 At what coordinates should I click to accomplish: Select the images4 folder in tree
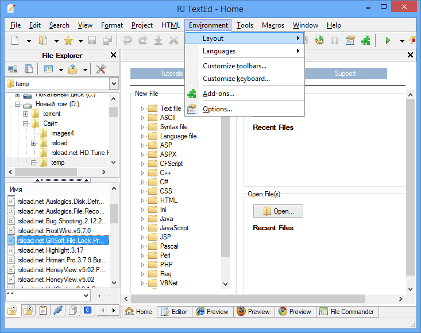[x=62, y=133]
